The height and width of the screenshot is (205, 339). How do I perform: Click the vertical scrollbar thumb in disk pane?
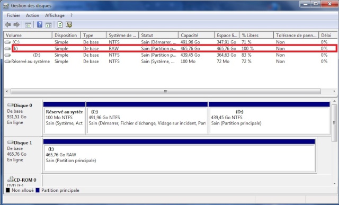pyautogui.click(x=334, y=123)
